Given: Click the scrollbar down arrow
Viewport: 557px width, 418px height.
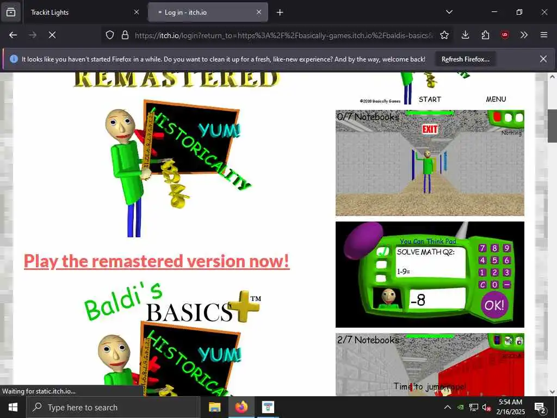Looking at the screenshot, I should click(x=553, y=392).
